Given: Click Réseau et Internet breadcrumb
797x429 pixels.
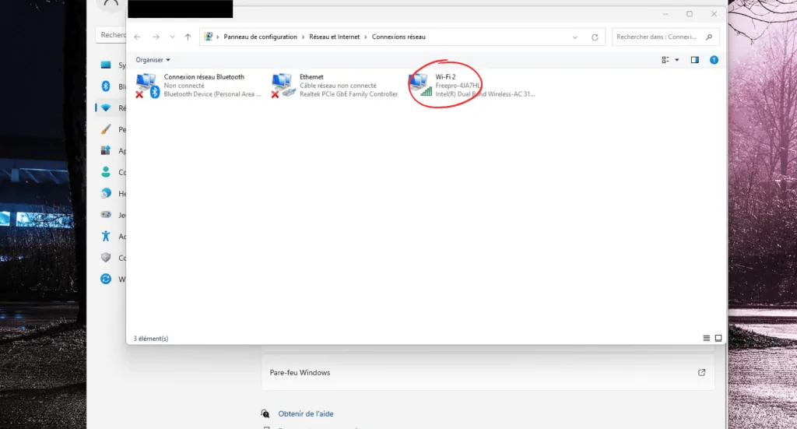Looking at the screenshot, I should [x=335, y=37].
